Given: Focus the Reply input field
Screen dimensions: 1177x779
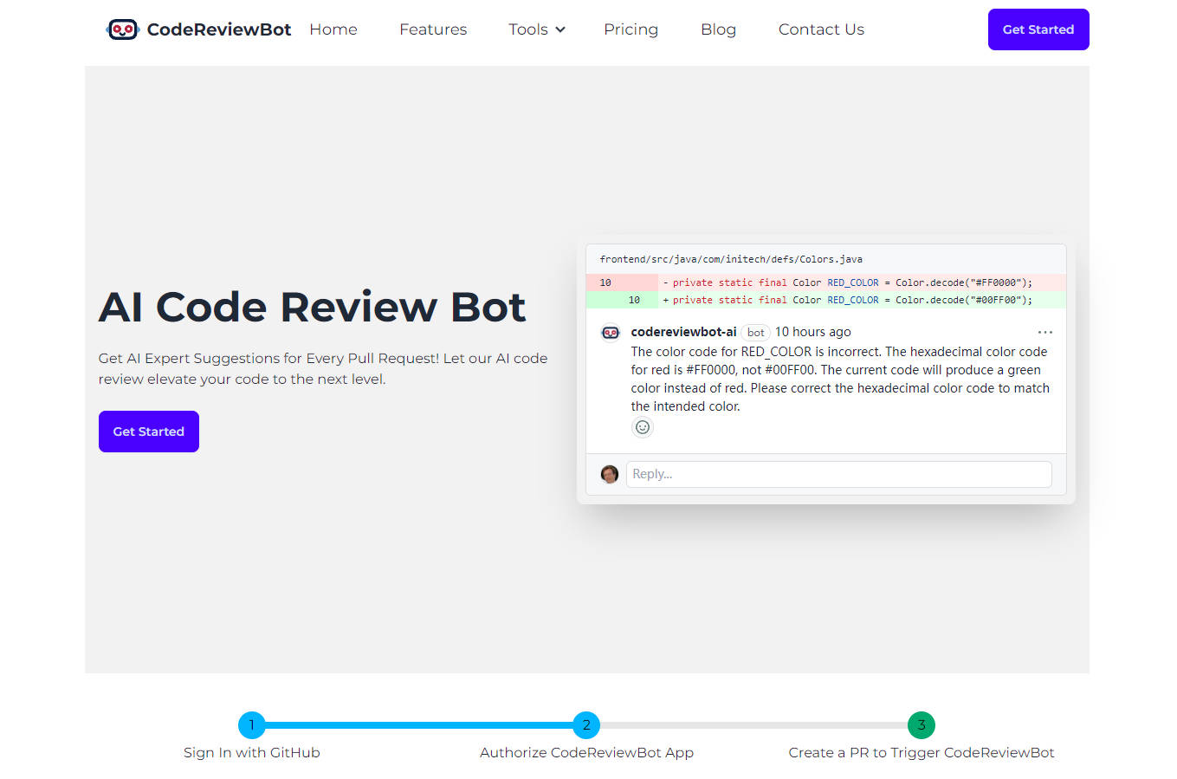Looking at the screenshot, I should [x=838, y=474].
